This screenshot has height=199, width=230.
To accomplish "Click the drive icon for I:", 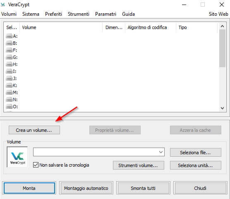I will [x=9, y=71].
